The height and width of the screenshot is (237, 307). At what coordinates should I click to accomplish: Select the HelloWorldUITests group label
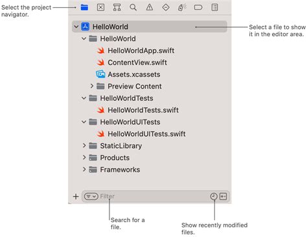pos(130,122)
